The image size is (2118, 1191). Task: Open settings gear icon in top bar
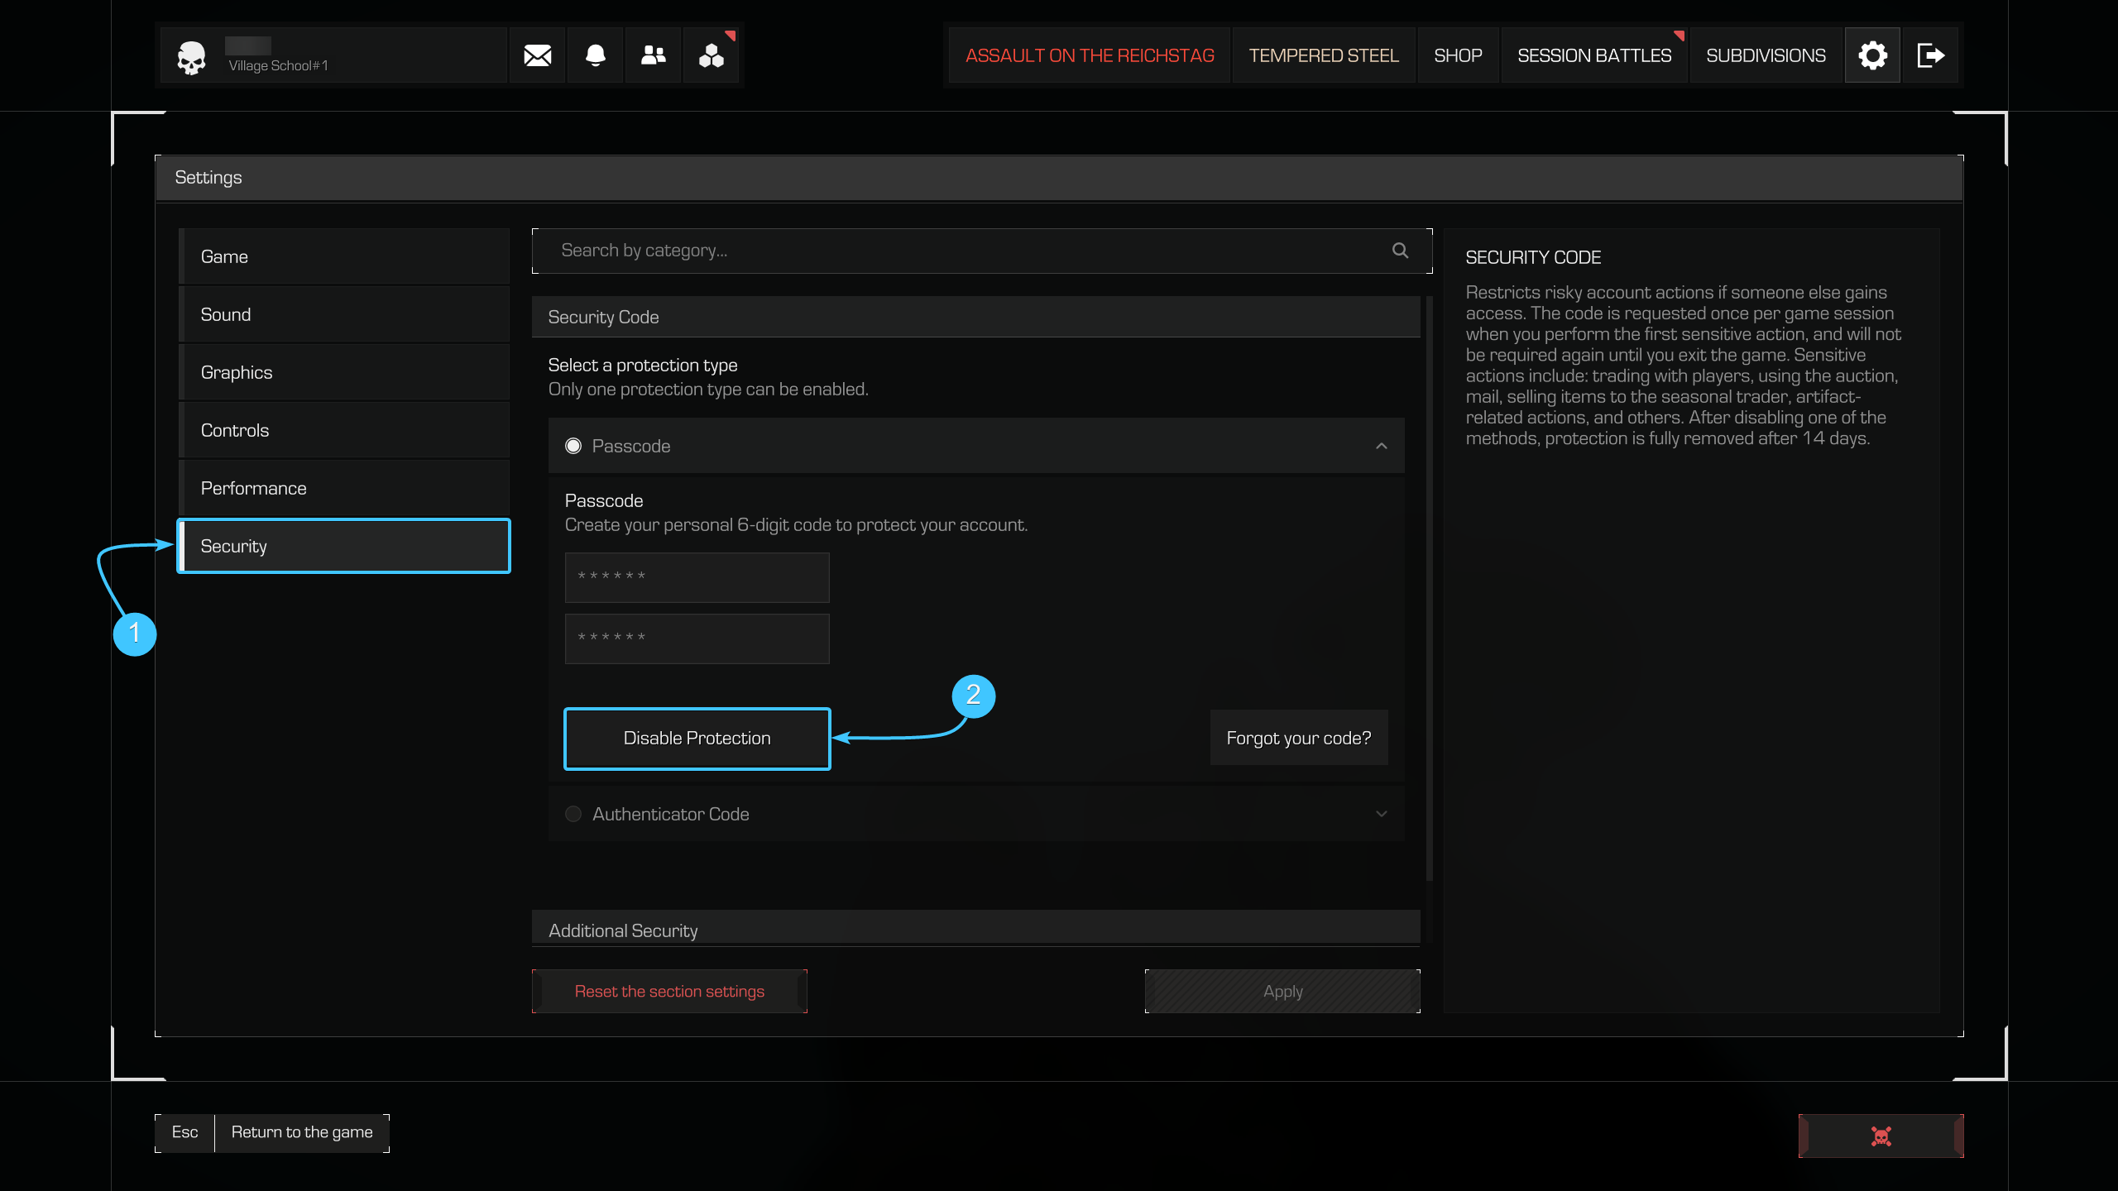(x=1872, y=55)
